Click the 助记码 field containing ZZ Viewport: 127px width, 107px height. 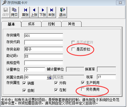click(44, 56)
